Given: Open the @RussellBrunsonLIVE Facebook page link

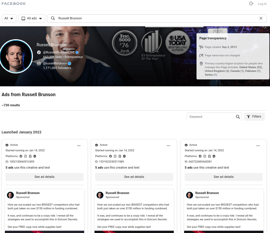Looking at the screenshot, I should coord(59,52).
